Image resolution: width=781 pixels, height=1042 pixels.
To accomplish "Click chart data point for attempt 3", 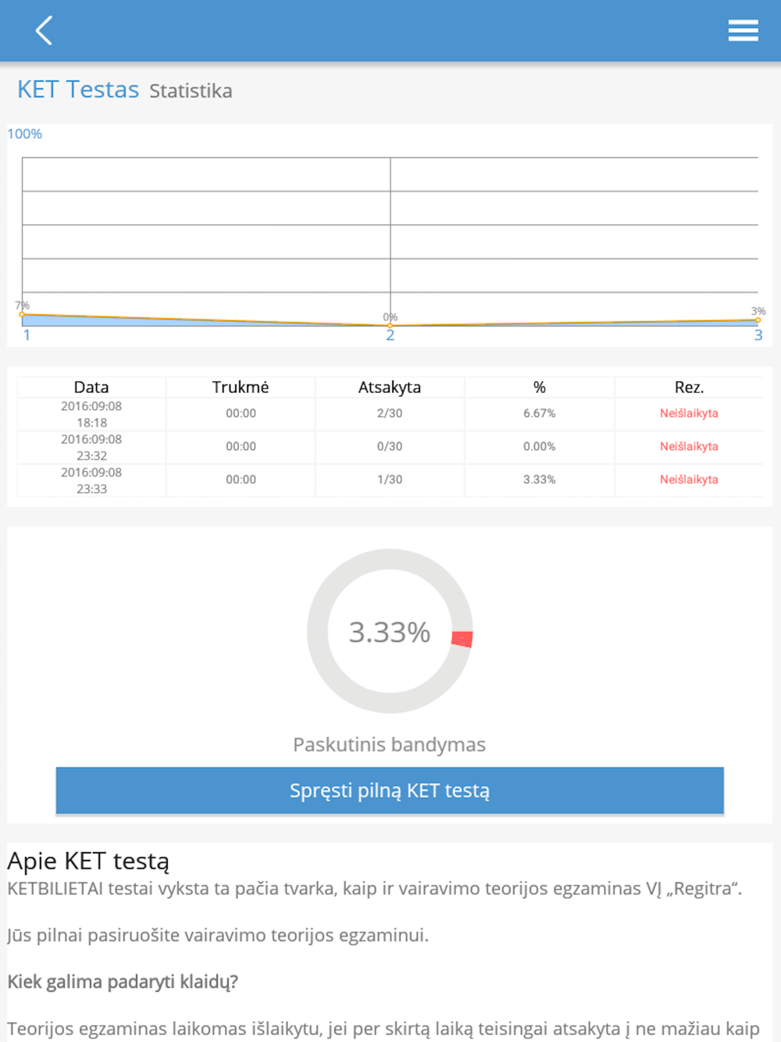I will (x=758, y=319).
